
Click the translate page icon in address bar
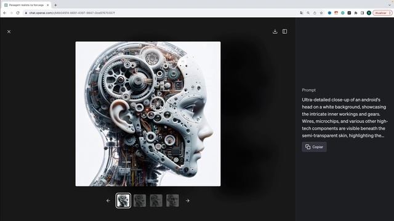(301, 13)
